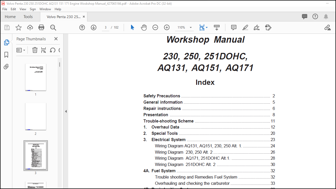Image resolution: width=336 pixels, height=189 pixels.
Task: Click the scrolling mode keyboard icon
Action: tap(217, 27)
